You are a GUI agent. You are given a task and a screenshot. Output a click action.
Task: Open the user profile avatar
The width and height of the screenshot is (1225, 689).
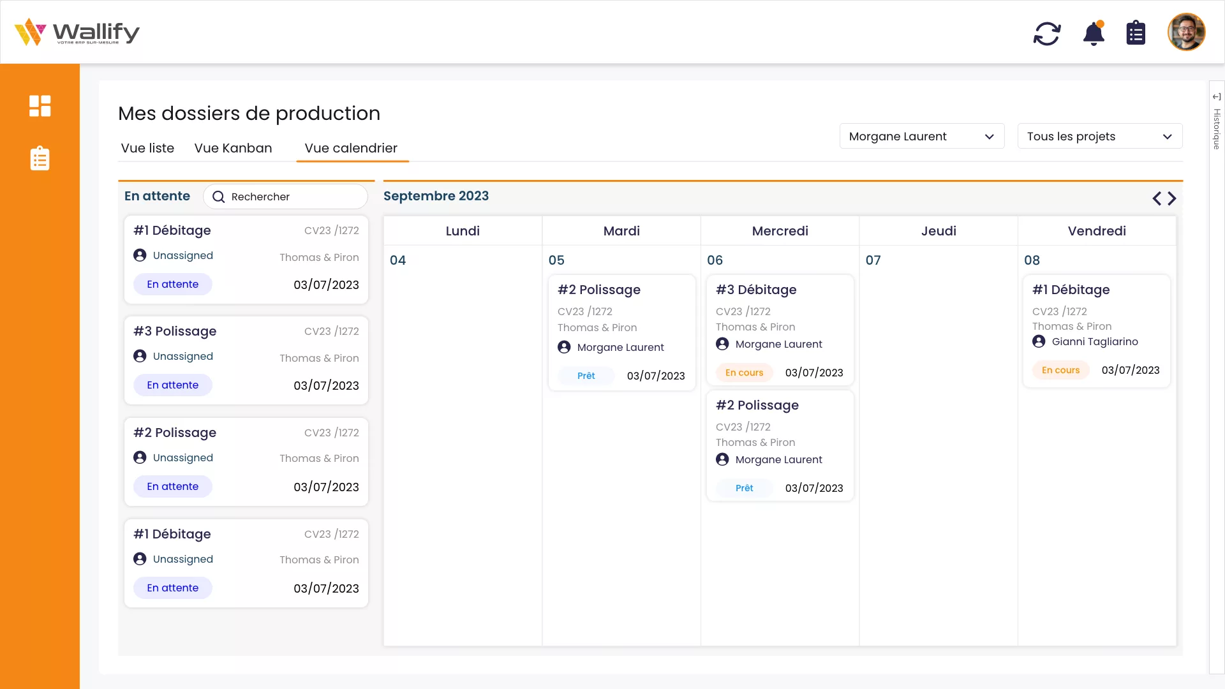pyautogui.click(x=1186, y=32)
